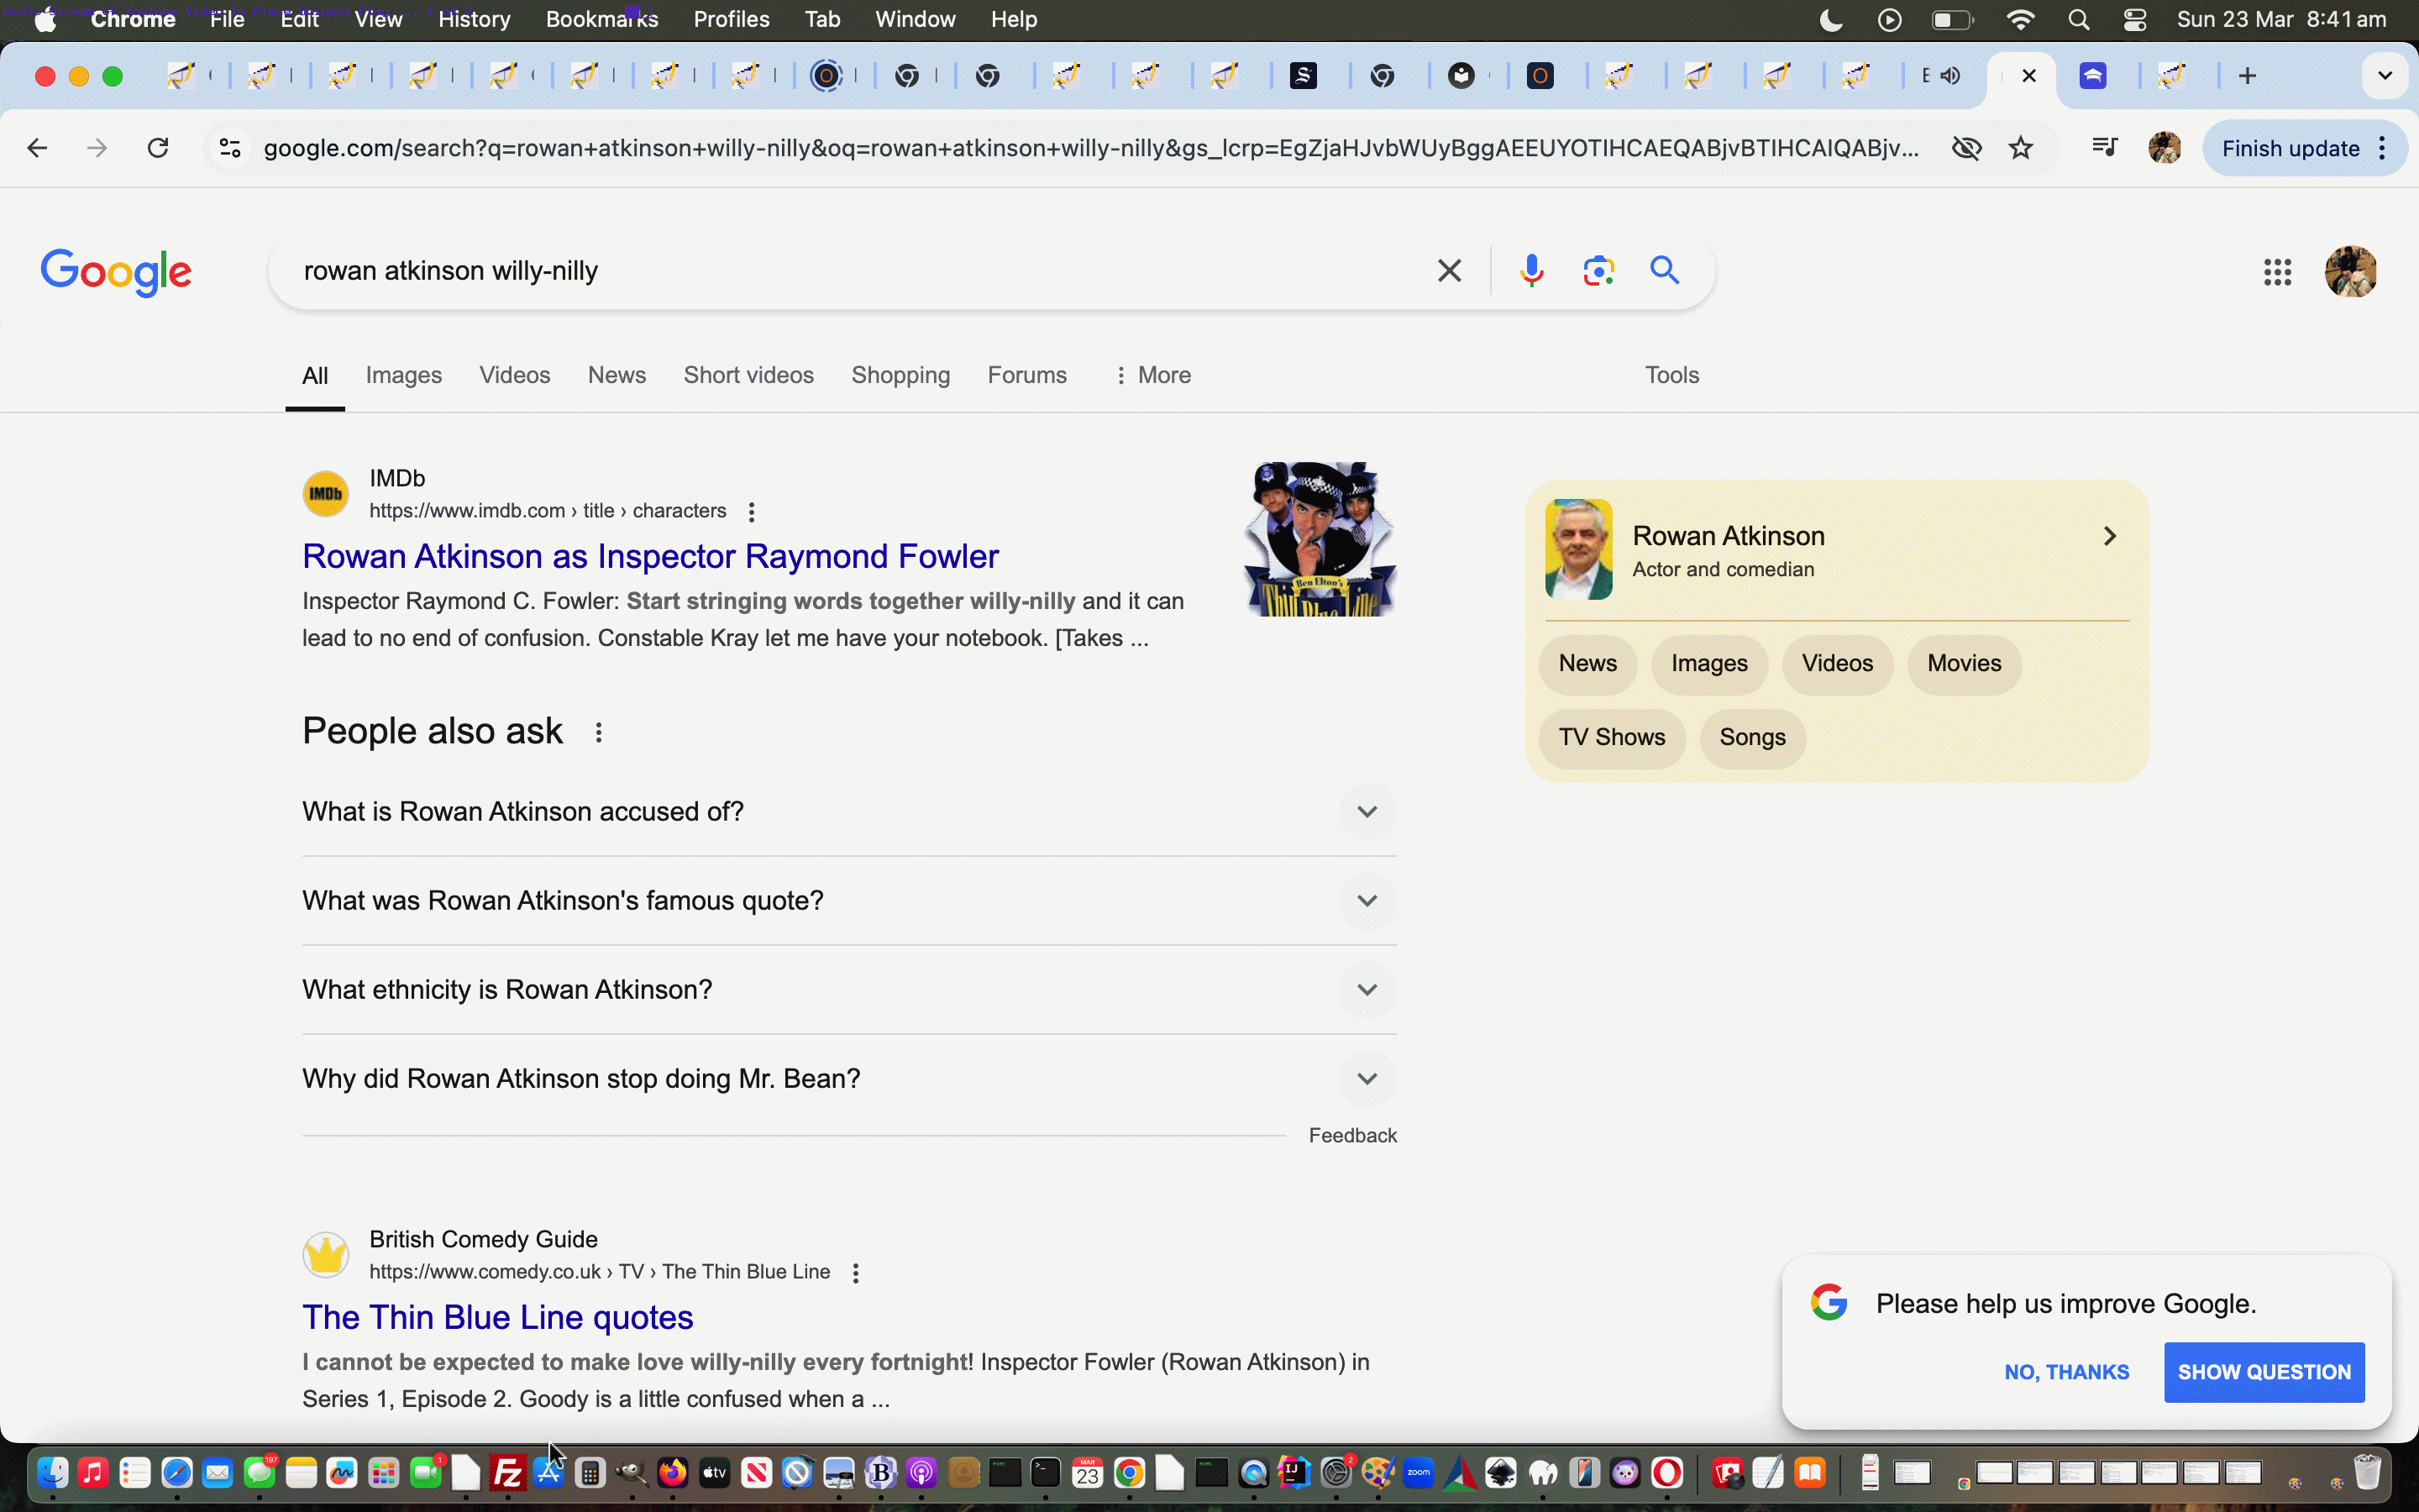Viewport: 2419px width, 1512px height.
Task: Click the Thin Blue Line thumbnail image
Action: (1320, 539)
